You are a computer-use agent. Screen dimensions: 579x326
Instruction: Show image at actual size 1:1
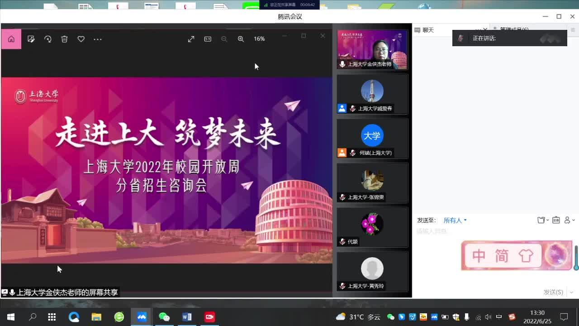coord(208,39)
